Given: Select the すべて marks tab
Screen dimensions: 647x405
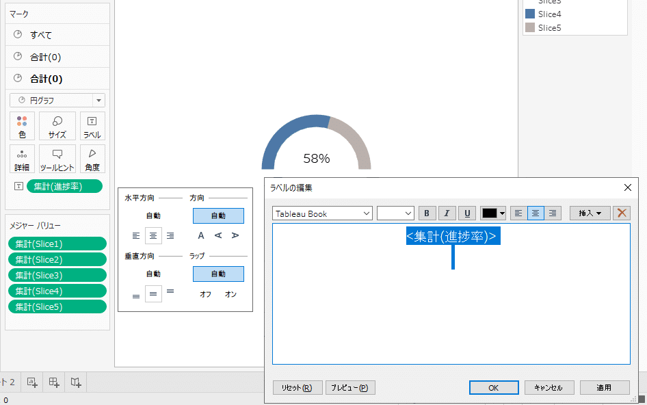Looking at the screenshot, I should click(57, 35).
